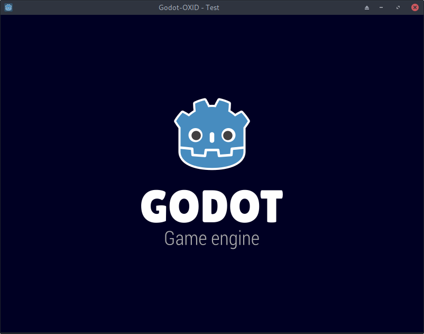Close the Godot-OXID Test window

[x=414, y=7]
